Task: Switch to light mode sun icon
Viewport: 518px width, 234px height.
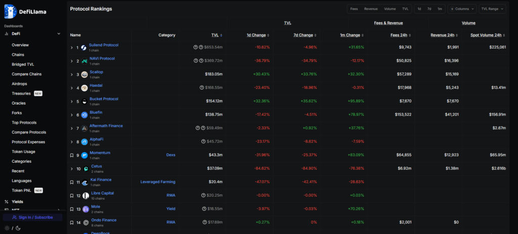Action: pyautogui.click(x=7, y=228)
